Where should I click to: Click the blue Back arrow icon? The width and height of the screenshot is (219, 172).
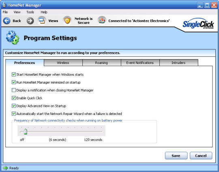coord(6,21)
